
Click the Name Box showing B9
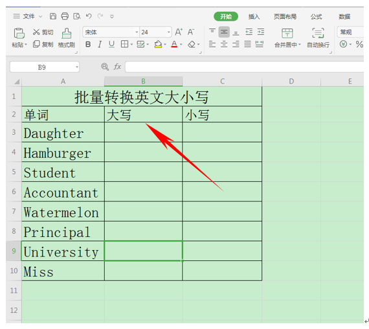pos(42,67)
